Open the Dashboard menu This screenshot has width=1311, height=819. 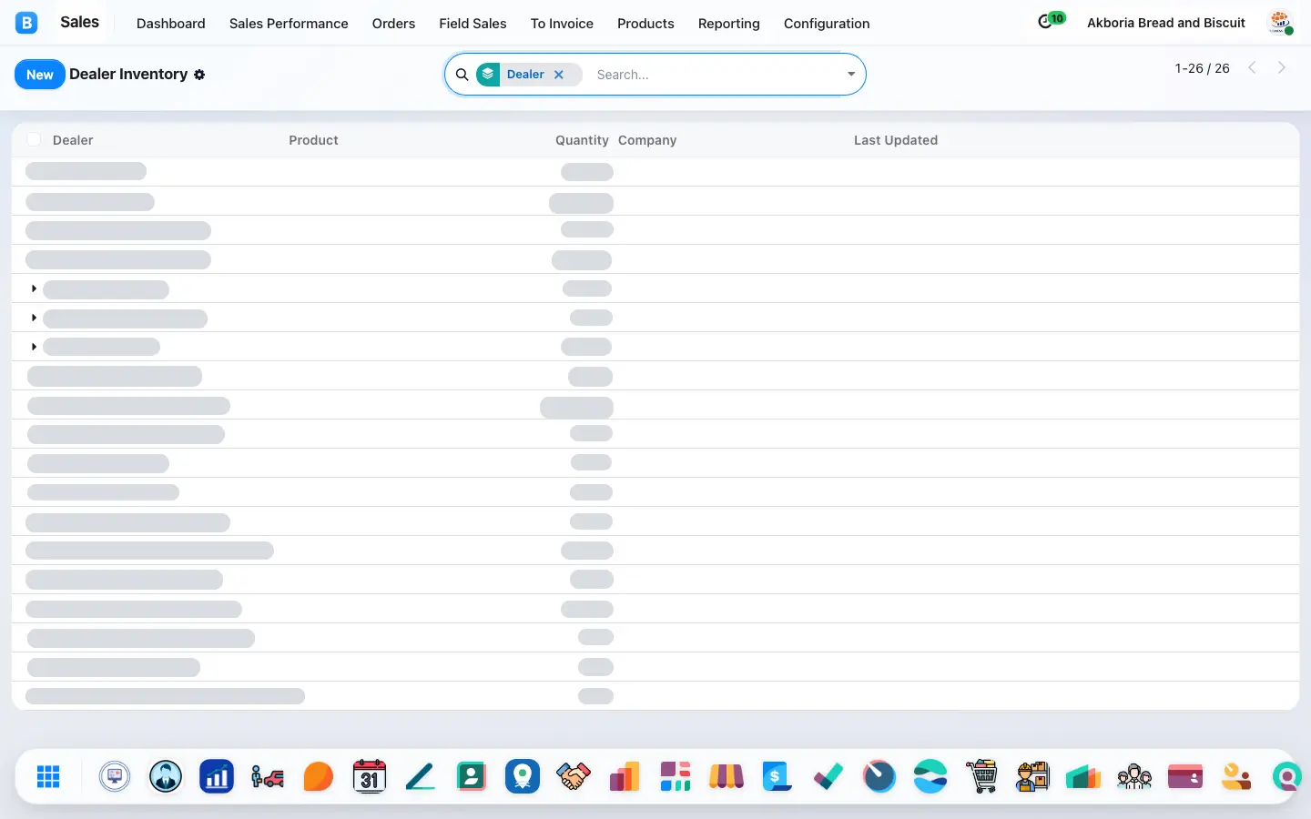[x=171, y=24]
